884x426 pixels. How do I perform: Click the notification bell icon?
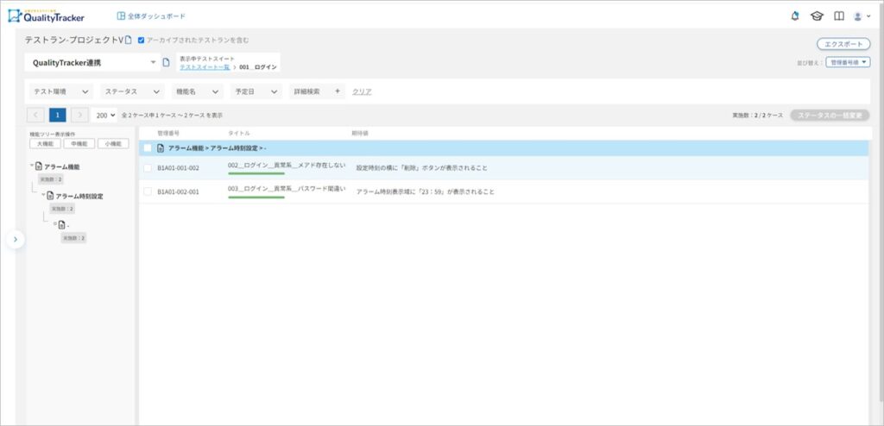[x=795, y=16]
